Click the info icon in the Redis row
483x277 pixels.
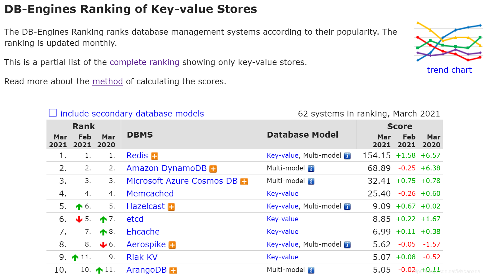point(347,156)
